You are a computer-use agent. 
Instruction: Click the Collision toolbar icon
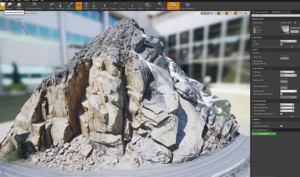[94, 6]
